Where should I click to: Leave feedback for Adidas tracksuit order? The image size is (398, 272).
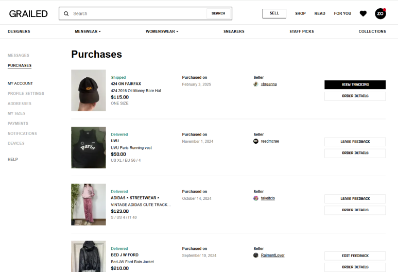point(355,199)
